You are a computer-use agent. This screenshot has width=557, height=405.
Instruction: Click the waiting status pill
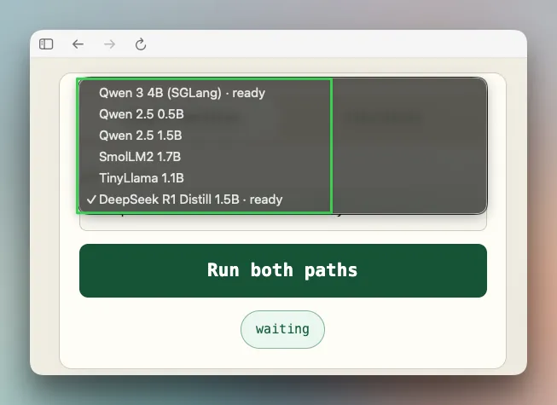click(282, 329)
